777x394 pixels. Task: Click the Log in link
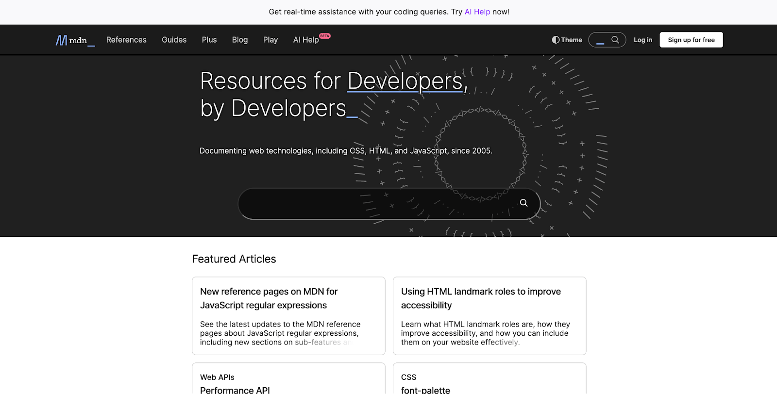pos(643,40)
